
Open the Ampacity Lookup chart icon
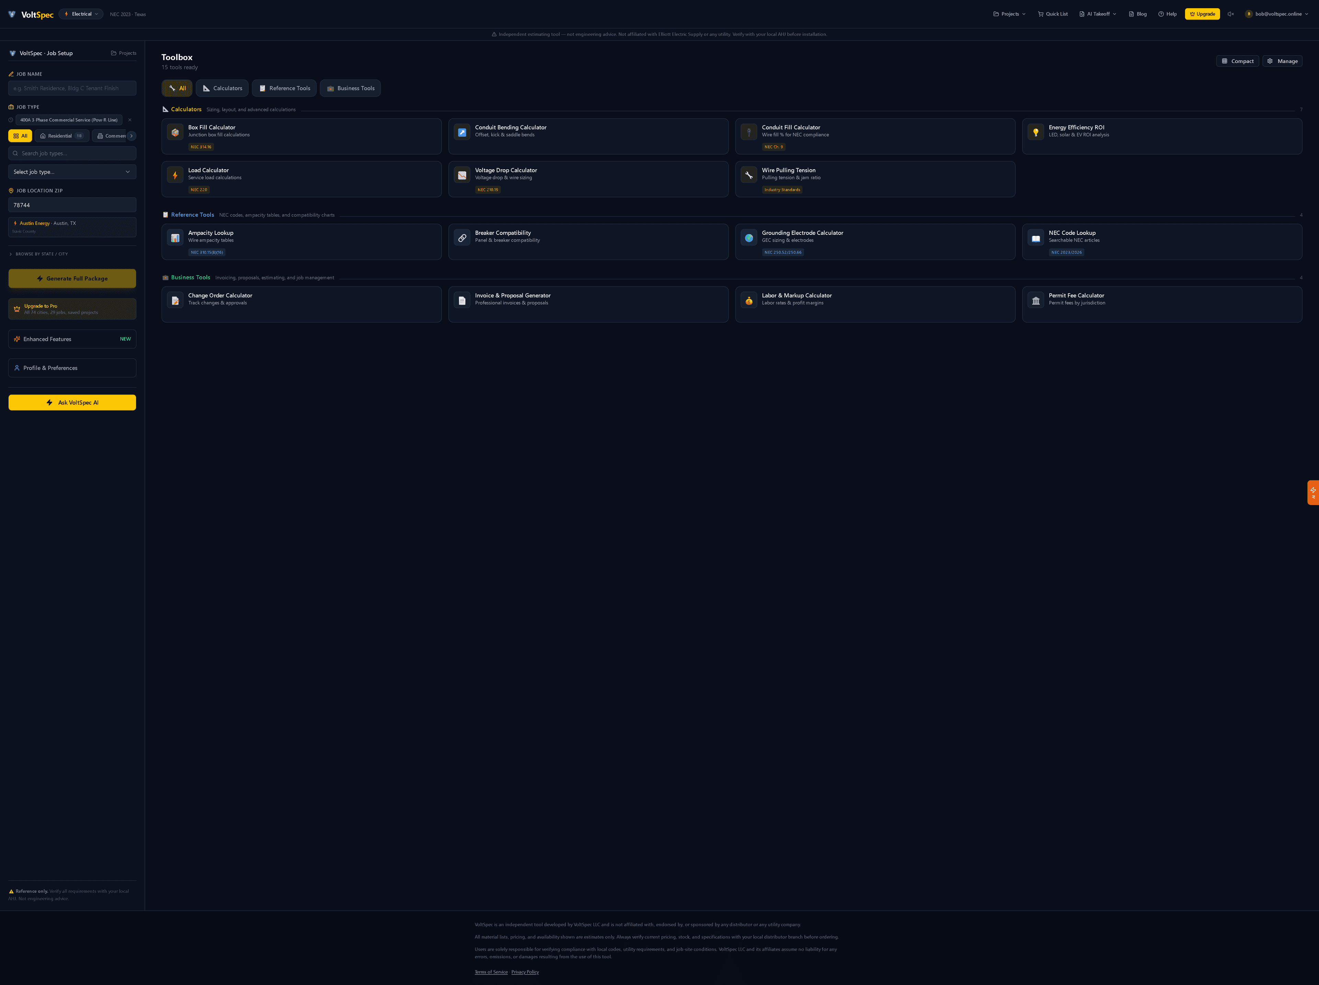175,238
